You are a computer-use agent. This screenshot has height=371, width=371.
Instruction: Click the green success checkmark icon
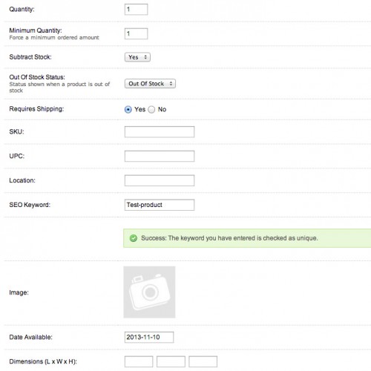(x=134, y=238)
